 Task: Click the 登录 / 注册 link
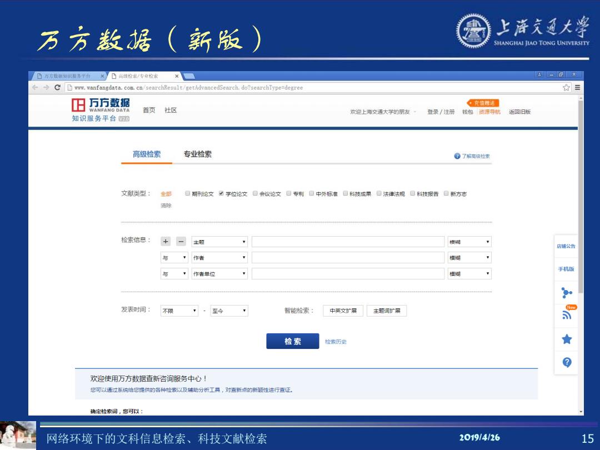click(441, 112)
